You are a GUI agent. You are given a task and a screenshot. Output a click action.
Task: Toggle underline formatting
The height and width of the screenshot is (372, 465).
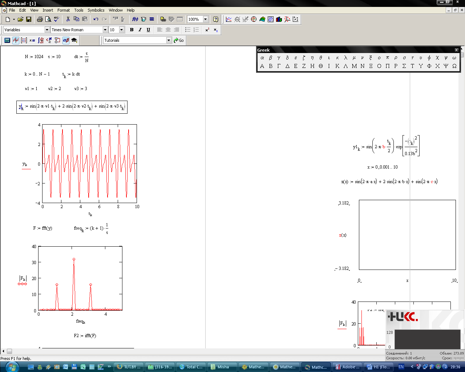(x=148, y=30)
